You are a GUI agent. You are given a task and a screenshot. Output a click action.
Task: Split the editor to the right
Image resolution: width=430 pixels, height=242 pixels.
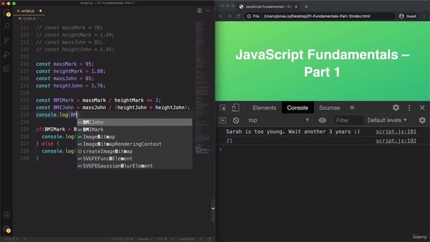point(200,11)
